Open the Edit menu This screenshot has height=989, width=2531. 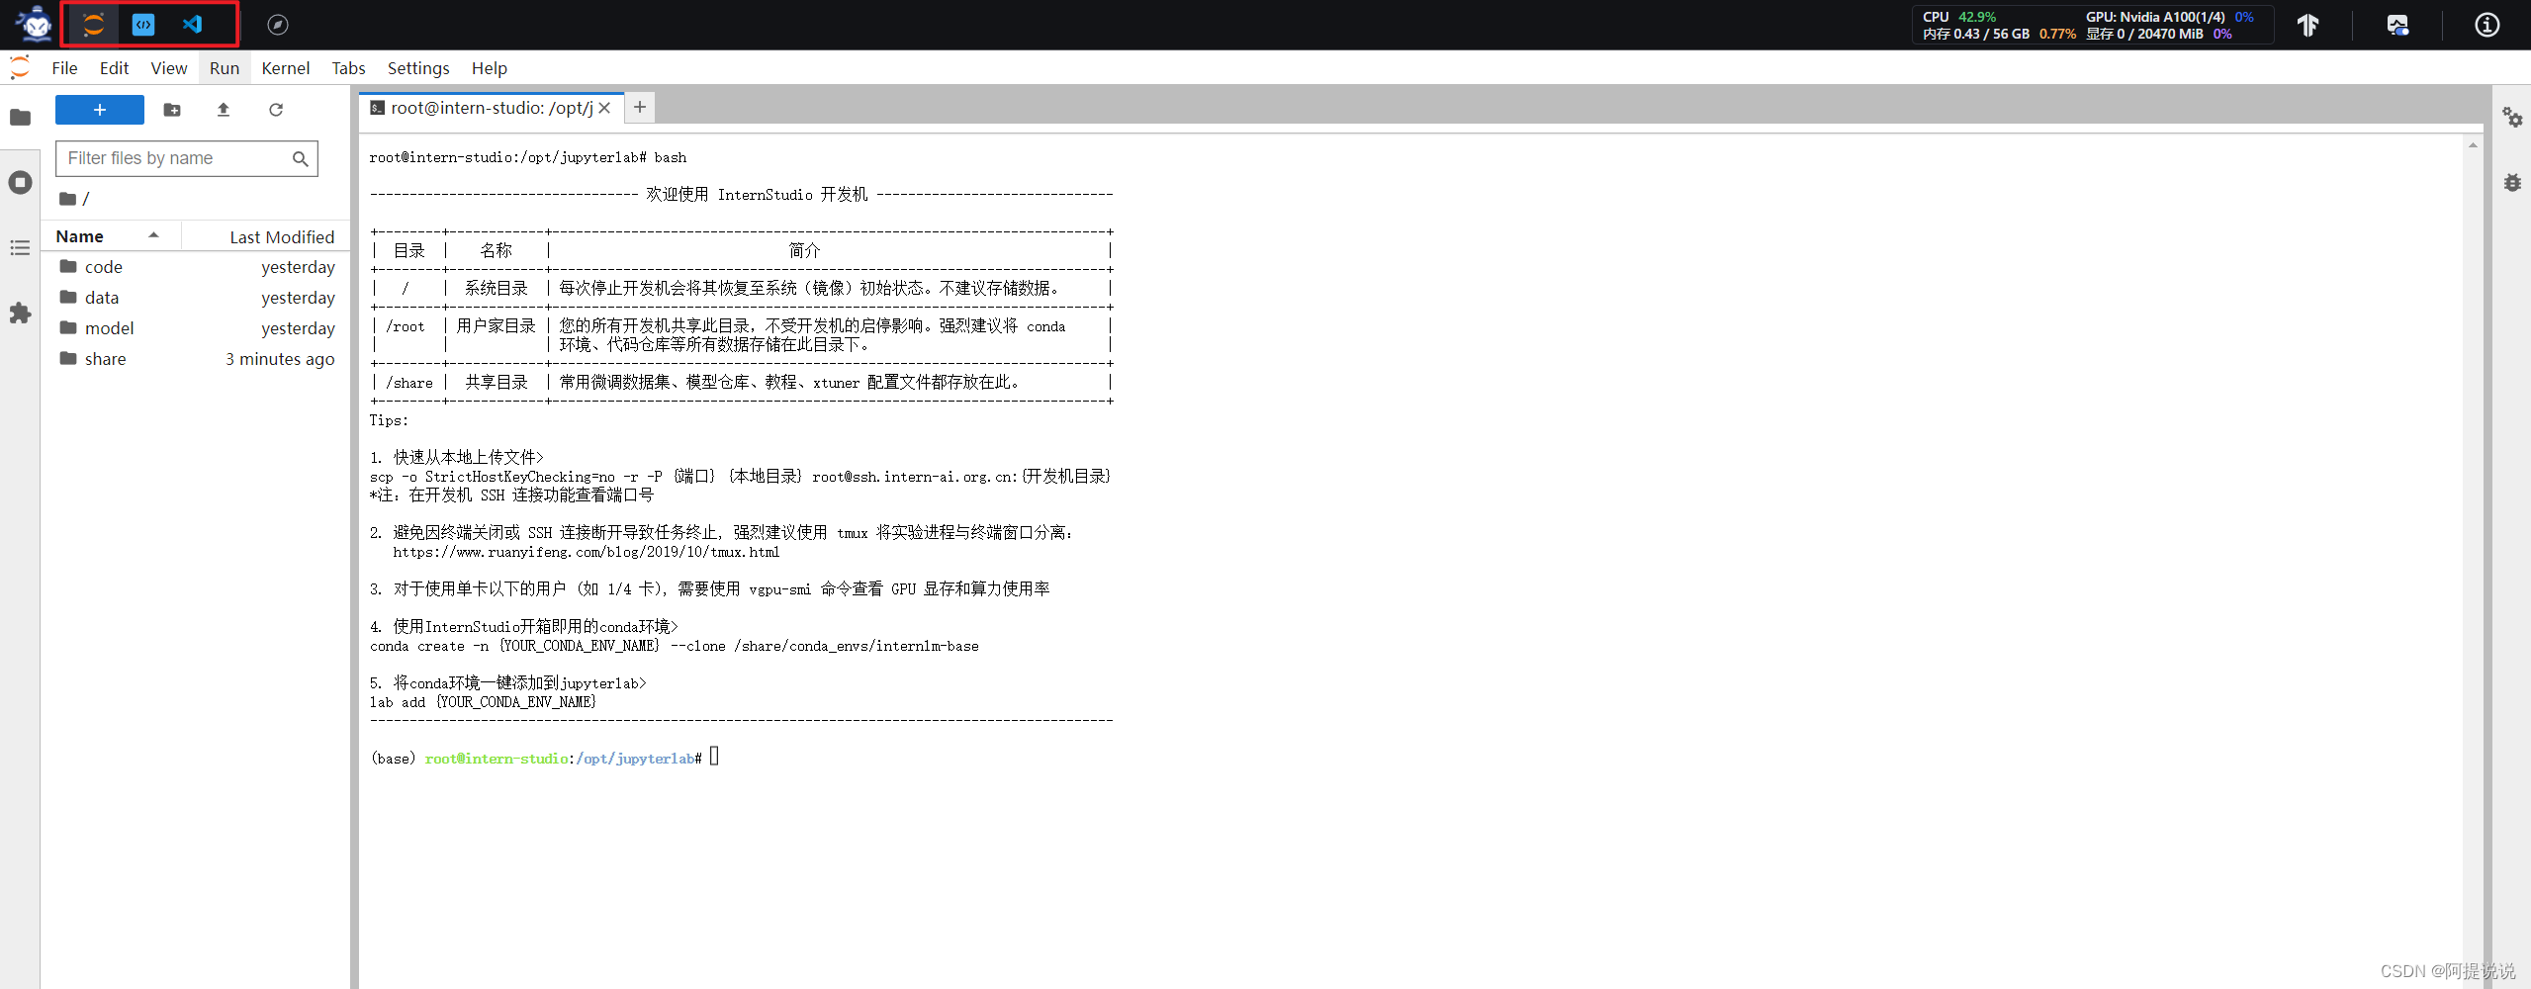tap(114, 68)
